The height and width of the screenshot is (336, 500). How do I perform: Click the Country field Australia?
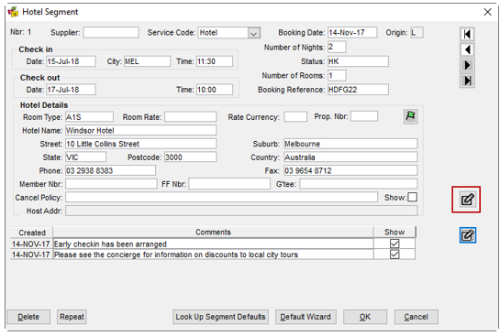click(x=350, y=157)
